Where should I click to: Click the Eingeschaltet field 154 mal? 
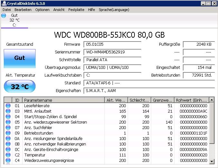(199, 68)
